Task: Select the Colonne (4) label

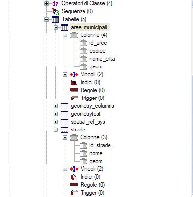Action: 93,35
